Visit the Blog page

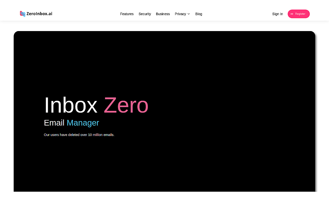(199, 14)
